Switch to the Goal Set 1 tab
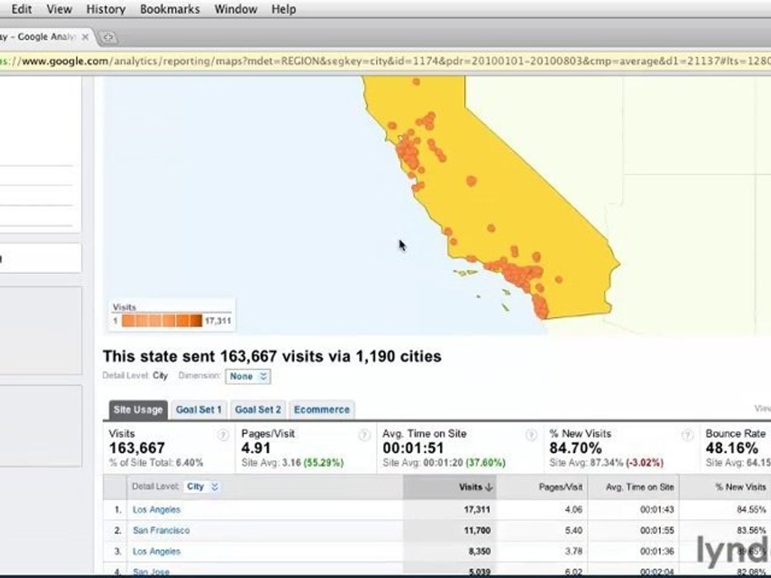771x578 pixels. pos(198,409)
